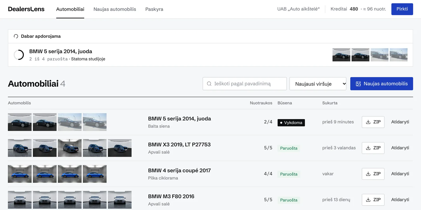Click the Kreditai 480 balance text

(344, 9)
